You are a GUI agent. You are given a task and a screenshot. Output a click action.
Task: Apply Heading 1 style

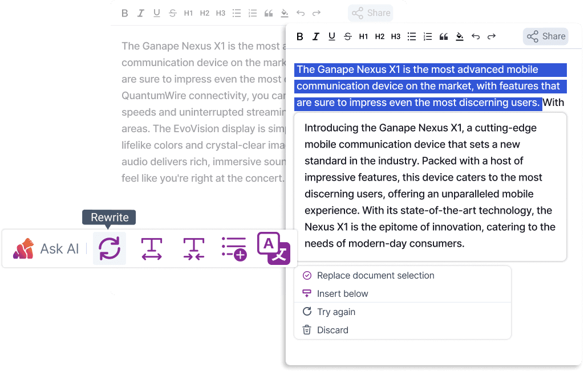363,36
